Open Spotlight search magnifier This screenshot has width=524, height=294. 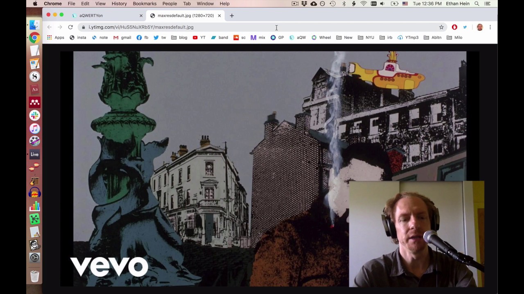click(x=477, y=4)
